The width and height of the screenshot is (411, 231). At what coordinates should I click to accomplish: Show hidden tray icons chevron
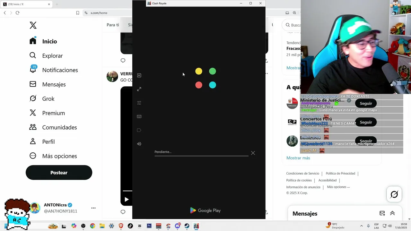coord(361,226)
